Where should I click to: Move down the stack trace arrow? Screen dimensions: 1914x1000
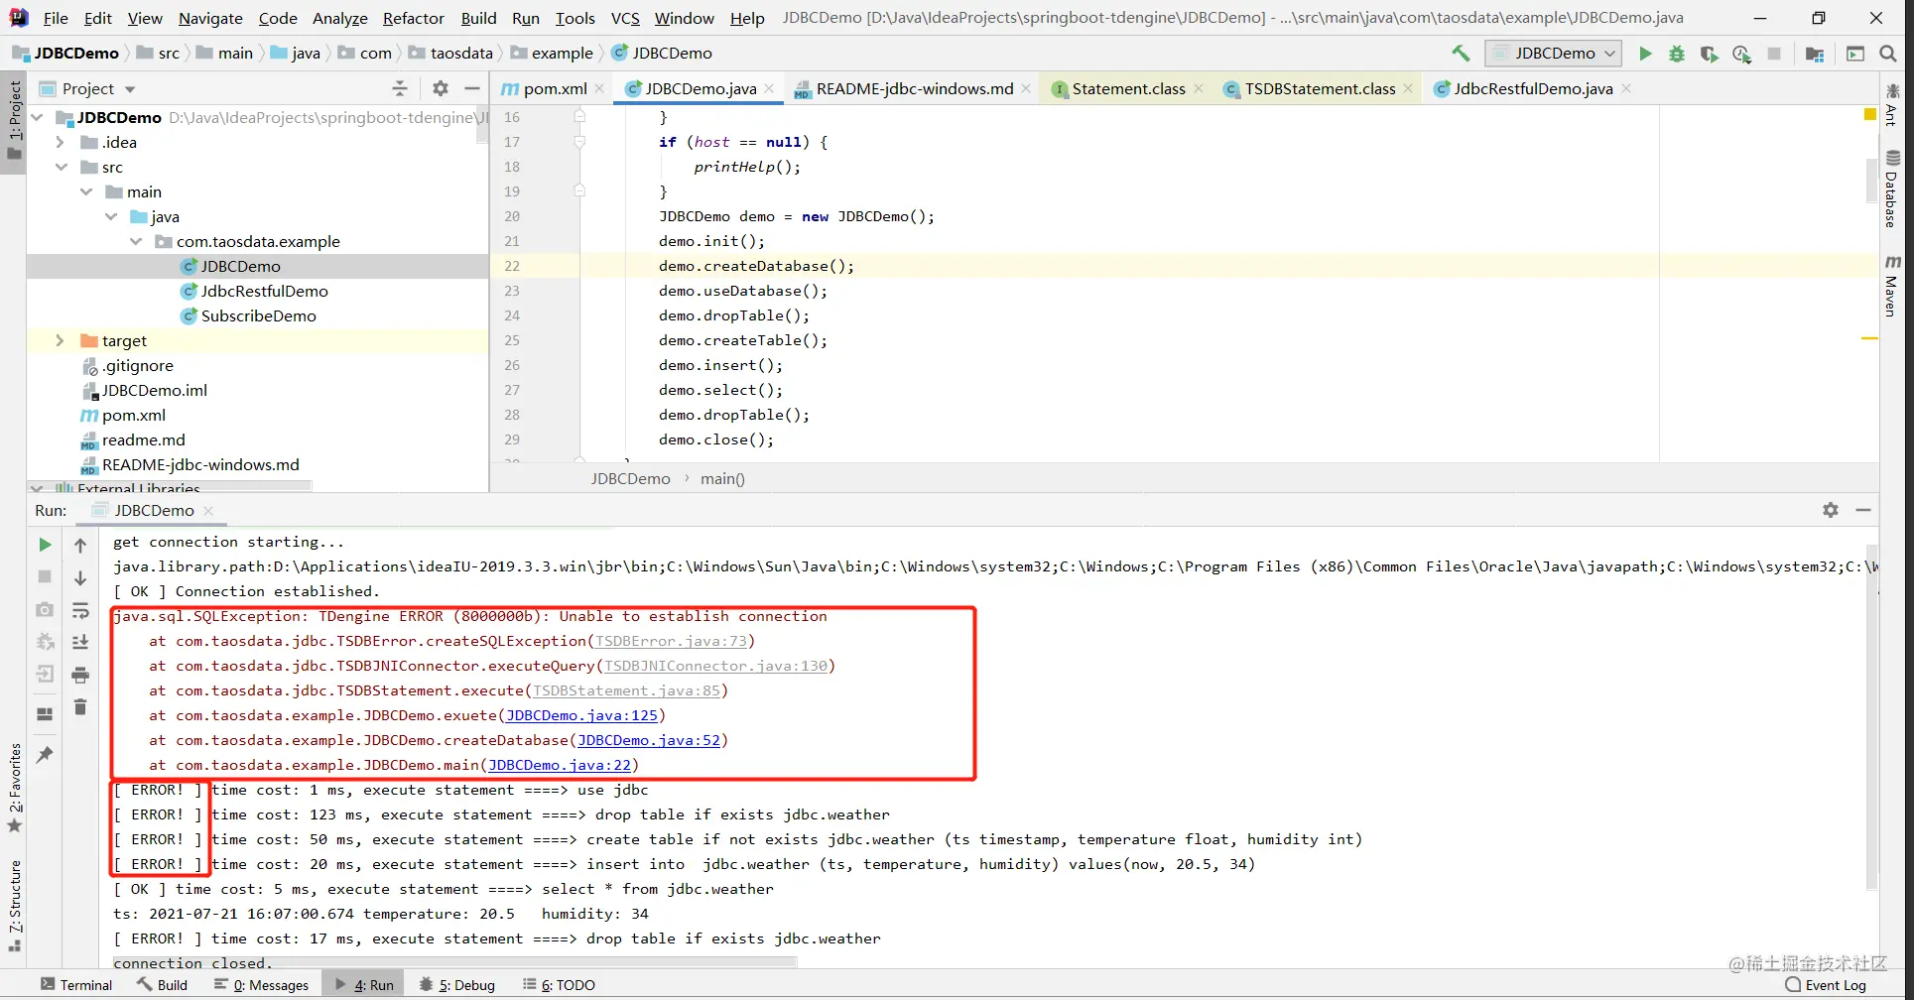[x=80, y=577]
